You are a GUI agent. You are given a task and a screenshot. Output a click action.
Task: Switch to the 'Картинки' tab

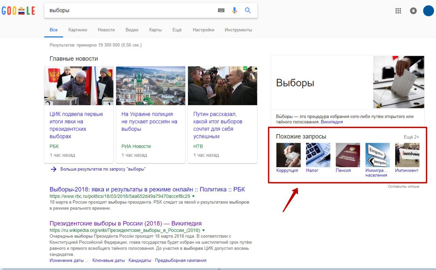pos(78,30)
